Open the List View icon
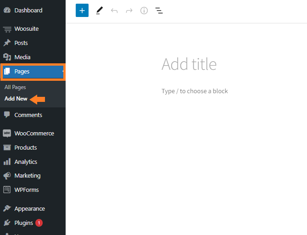Viewport: 307px width, 235px height. coord(159,11)
